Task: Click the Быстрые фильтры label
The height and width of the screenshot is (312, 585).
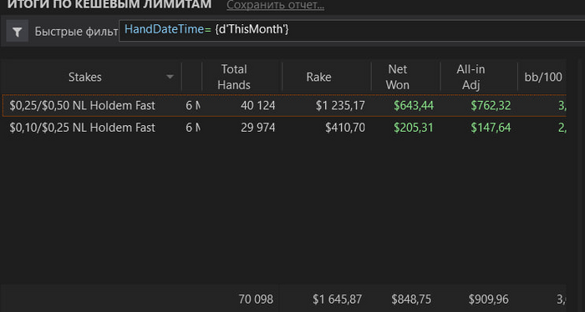Action: 77,32
